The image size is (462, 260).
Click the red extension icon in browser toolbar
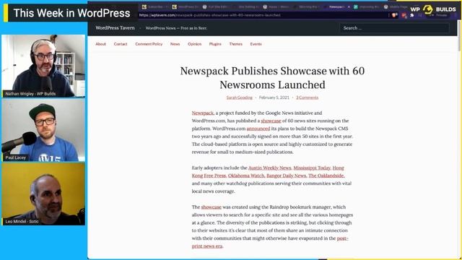404,15
